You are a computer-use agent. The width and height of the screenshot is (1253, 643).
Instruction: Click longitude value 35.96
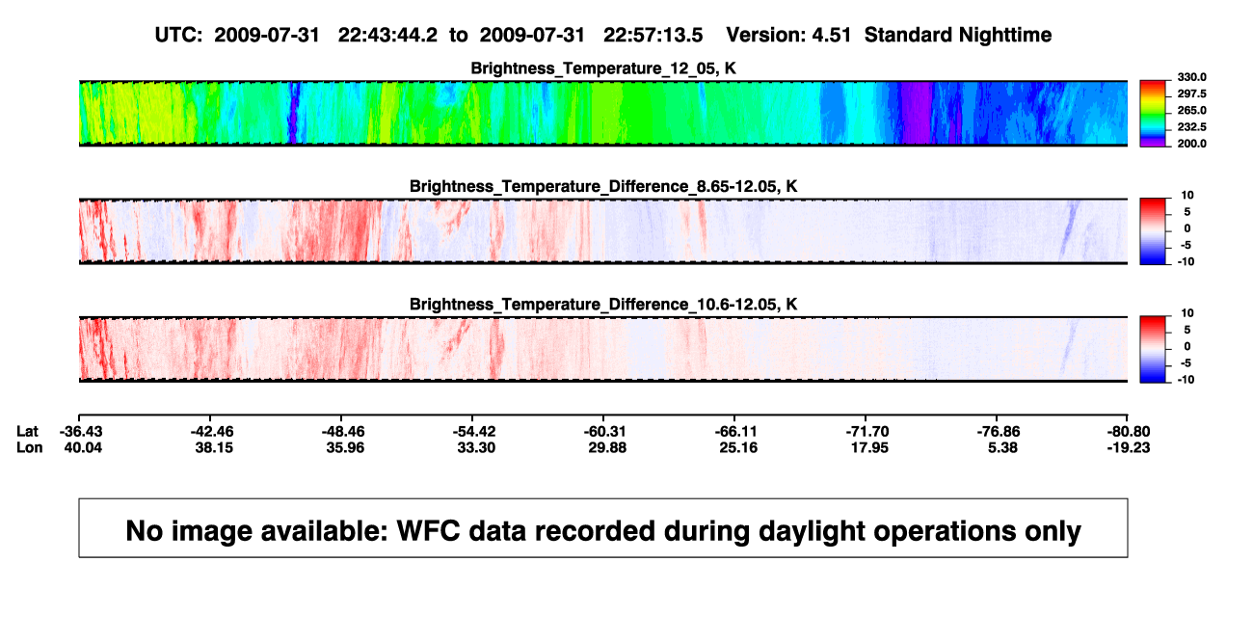(x=345, y=447)
